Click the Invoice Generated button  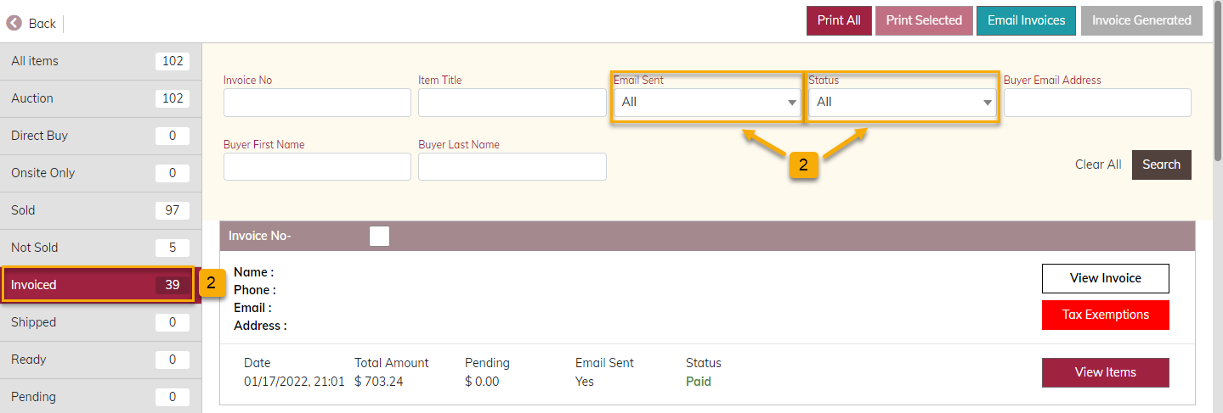pos(1141,20)
